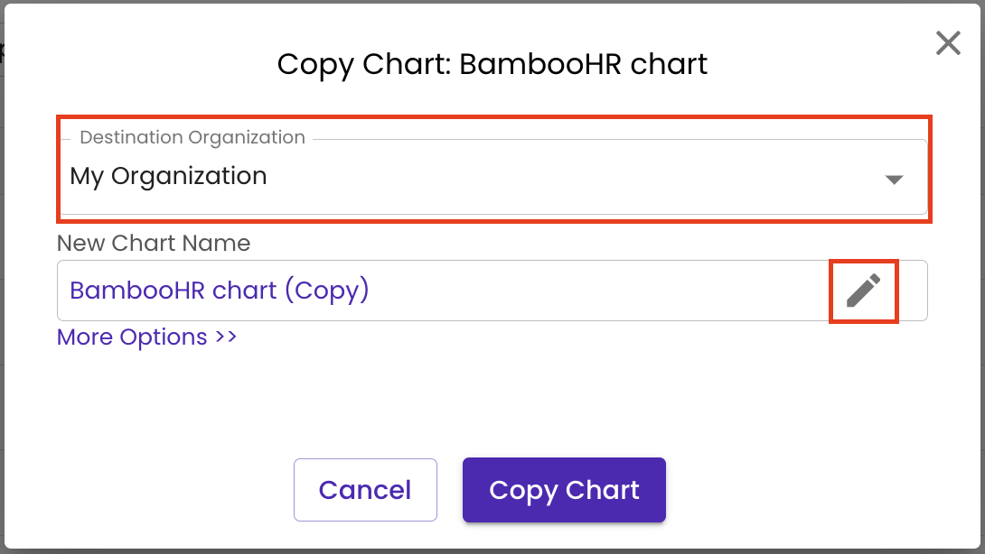Click the Cancel button to abort

click(365, 490)
